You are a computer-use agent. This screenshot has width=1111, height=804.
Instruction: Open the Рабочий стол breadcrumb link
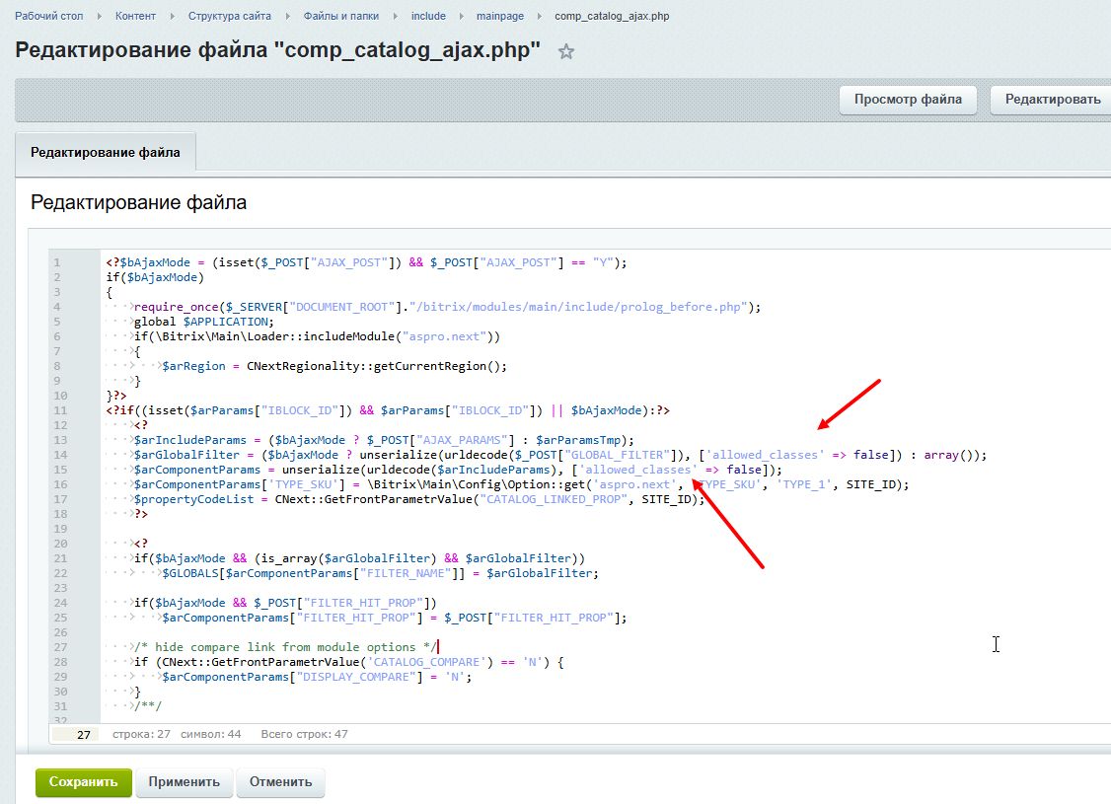tap(49, 16)
